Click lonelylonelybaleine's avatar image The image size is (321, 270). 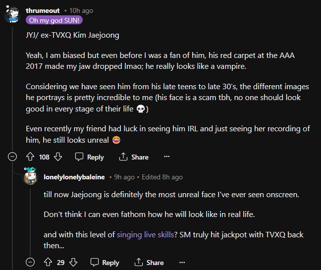(x=31, y=177)
